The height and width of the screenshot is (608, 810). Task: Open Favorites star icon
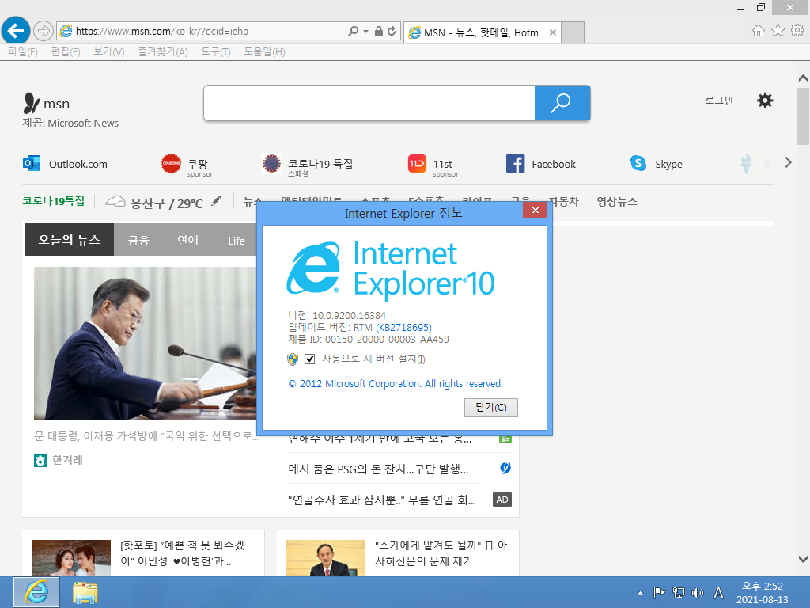pos(778,31)
